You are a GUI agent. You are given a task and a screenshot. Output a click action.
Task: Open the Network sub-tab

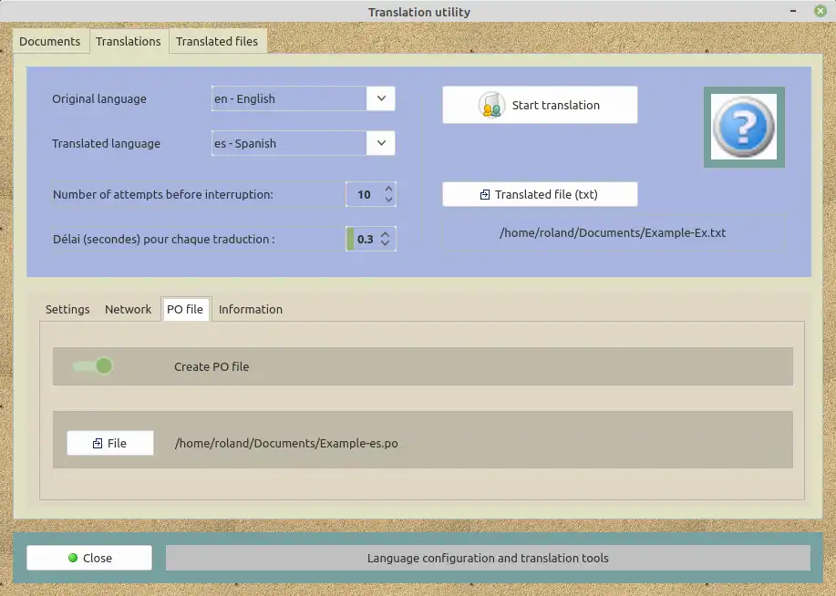pyautogui.click(x=128, y=309)
